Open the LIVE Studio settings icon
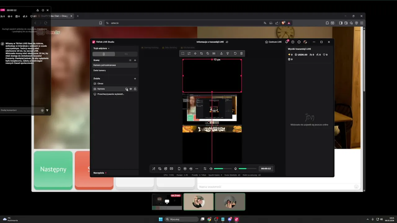This screenshot has width=397, height=223. tap(299, 42)
